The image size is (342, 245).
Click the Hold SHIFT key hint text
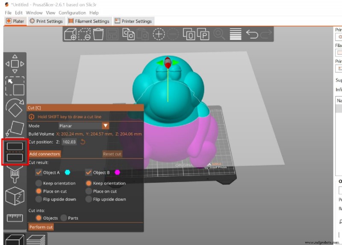[69, 117]
